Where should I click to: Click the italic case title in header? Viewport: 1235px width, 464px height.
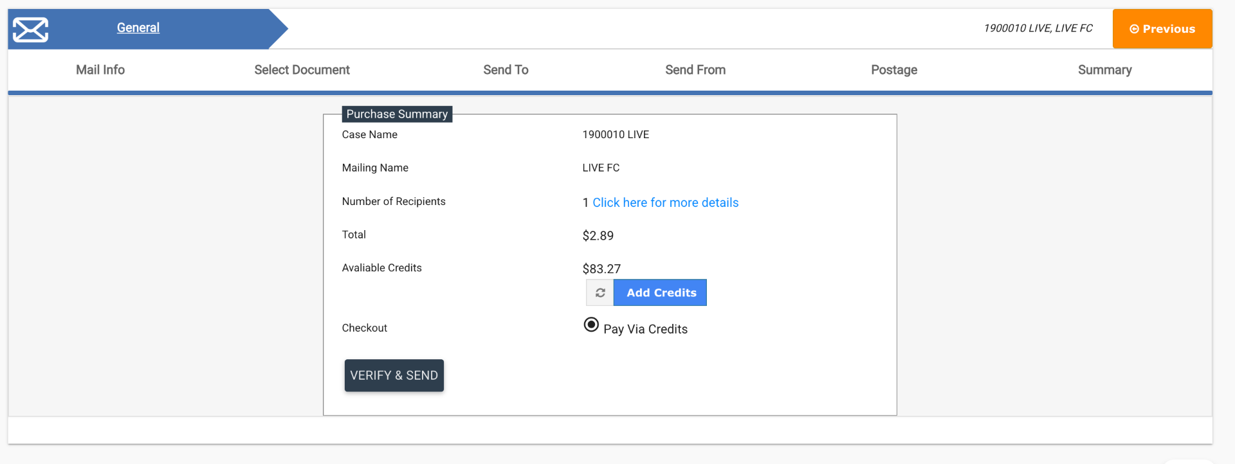1038,28
